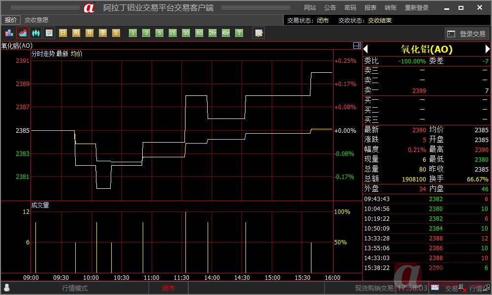Viewport: 492px width, 295px height.
Task: Click the 交收结束 delivery status text
Action: [x=380, y=20]
